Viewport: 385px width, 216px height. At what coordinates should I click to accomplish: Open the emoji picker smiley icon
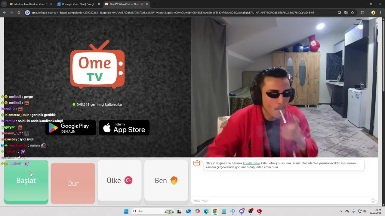373,200
